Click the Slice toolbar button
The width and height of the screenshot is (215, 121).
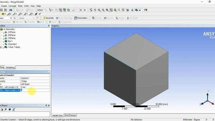click(41, 22)
